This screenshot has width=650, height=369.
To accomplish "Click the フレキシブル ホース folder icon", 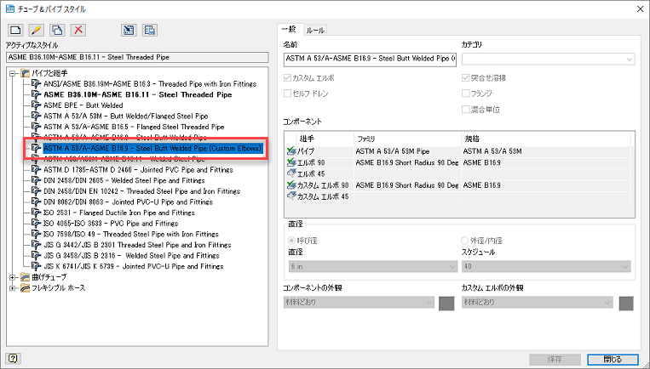I will tap(26, 288).
